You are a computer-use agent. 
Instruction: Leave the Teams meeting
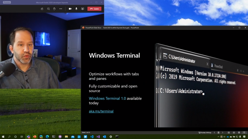[94, 9]
